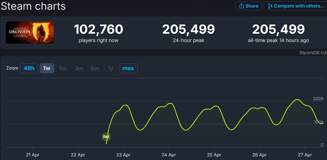Screen dimensions: 327x160
Task: Click the 25 Apr axis label
Action: [x=214, y=155]
